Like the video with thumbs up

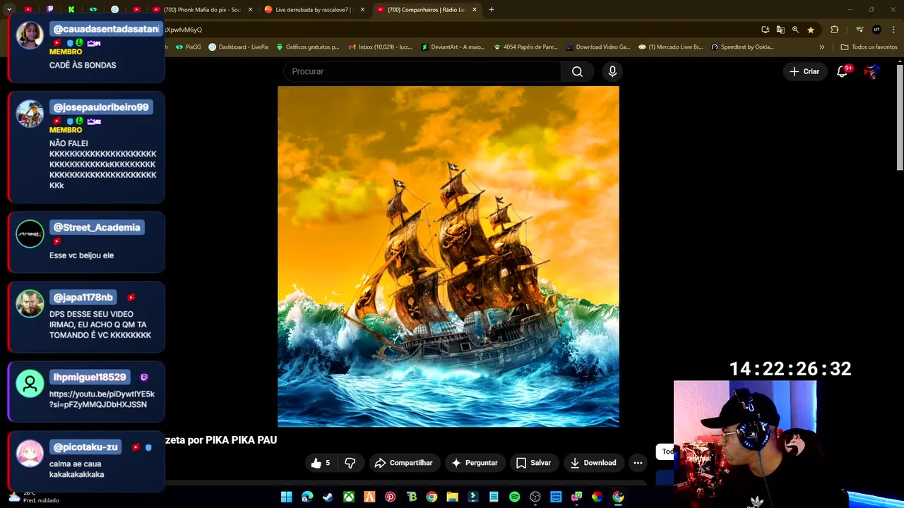point(320,463)
